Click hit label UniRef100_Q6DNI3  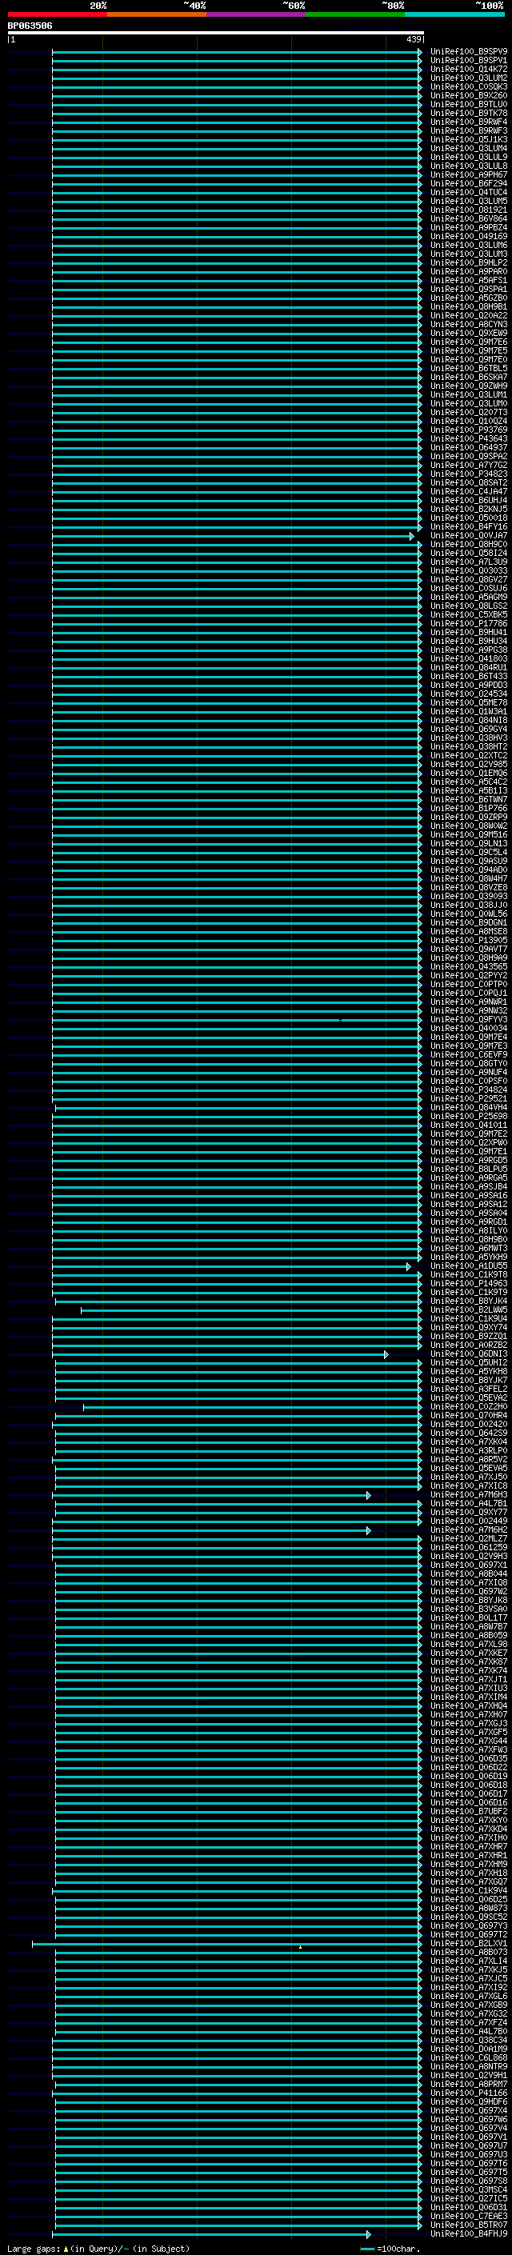point(469,1354)
